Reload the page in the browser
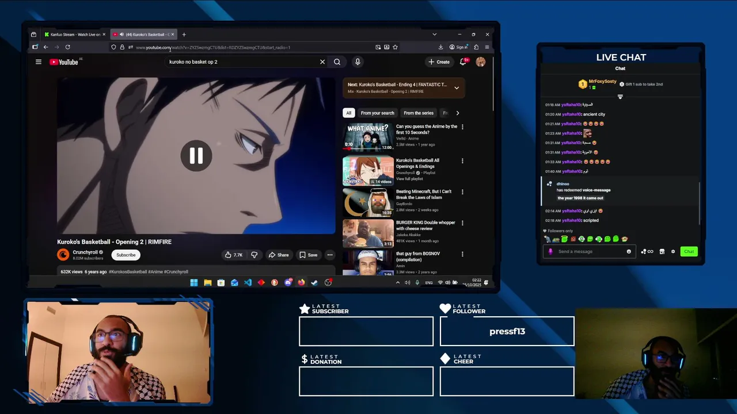The height and width of the screenshot is (414, 737). pos(68,47)
